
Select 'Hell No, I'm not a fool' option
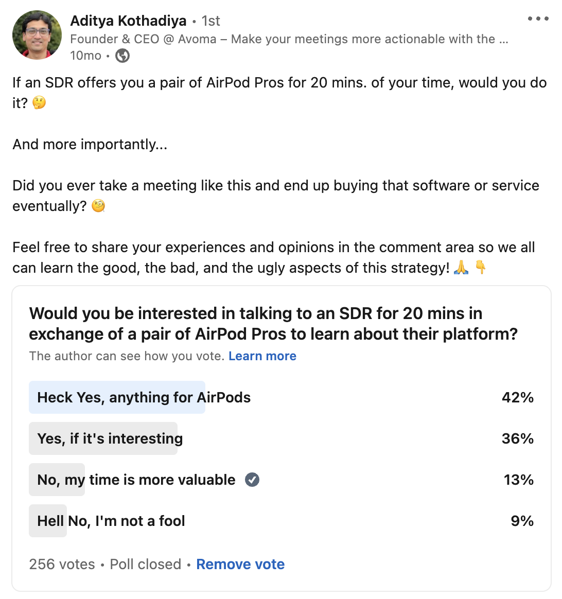[111, 521]
